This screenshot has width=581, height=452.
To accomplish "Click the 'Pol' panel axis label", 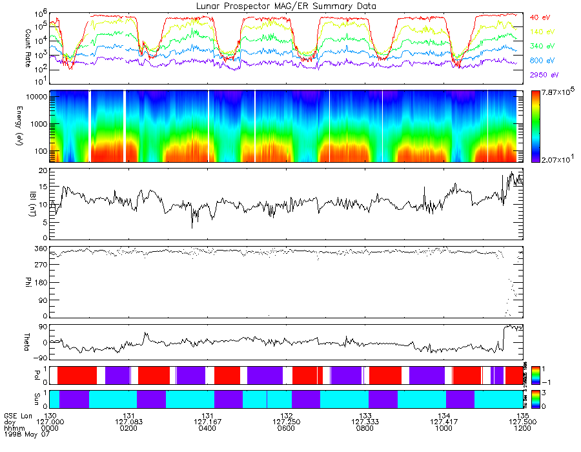I will pyautogui.click(x=37, y=375).
